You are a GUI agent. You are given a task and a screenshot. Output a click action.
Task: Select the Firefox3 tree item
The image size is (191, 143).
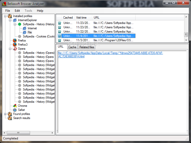click(23, 45)
